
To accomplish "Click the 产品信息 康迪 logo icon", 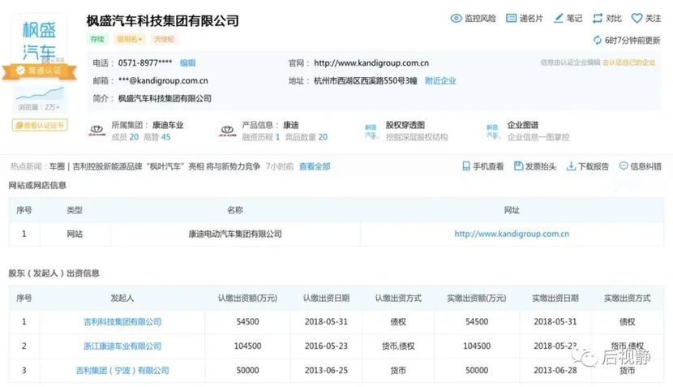I will (x=227, y=131).
